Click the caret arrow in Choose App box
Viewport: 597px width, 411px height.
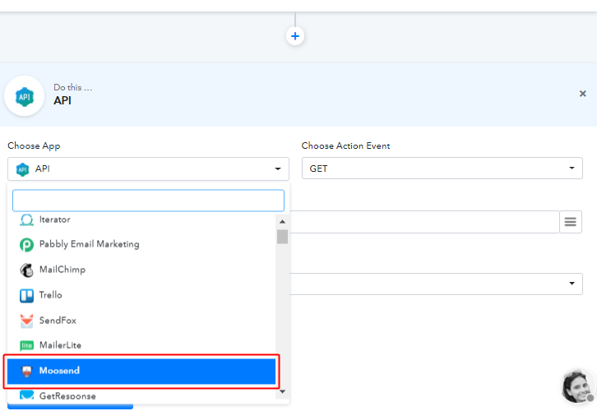tap(278, 169)
